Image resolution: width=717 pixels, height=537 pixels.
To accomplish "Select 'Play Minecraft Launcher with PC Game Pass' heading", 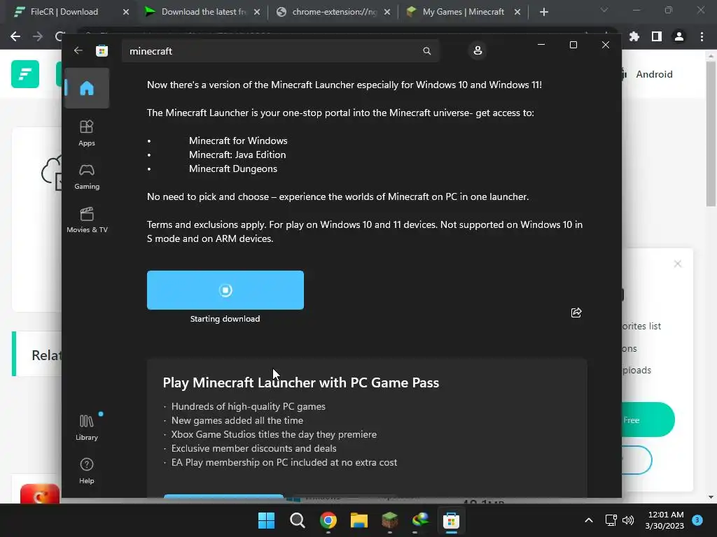I will [x=301, y=382].
